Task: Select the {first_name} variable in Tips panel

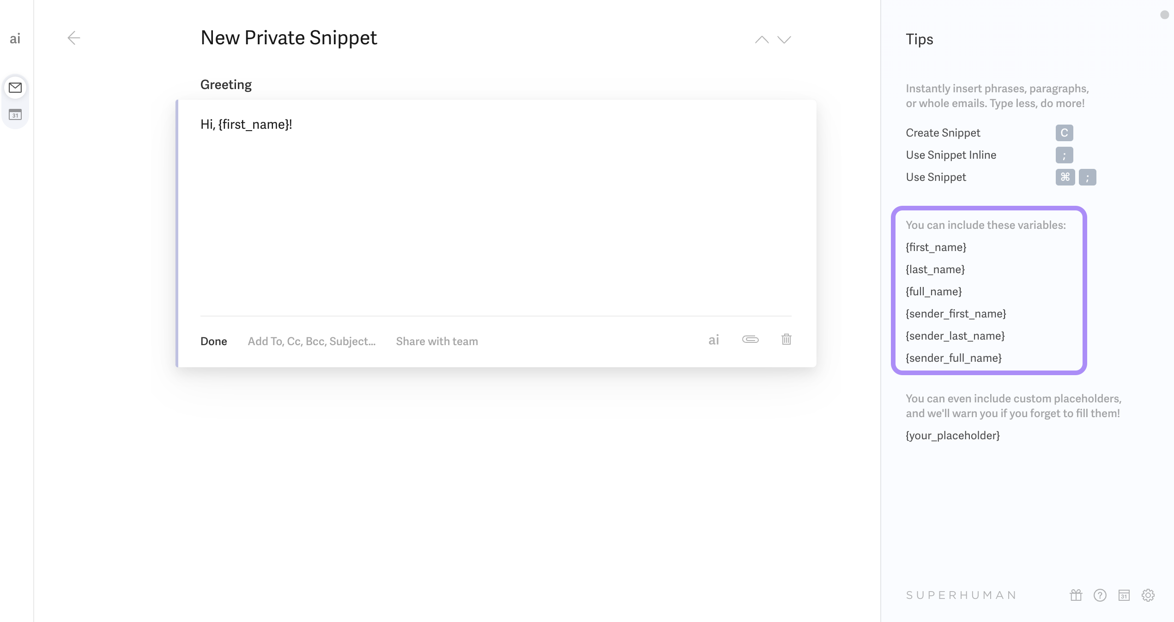Action: click(x=936, y=247)
